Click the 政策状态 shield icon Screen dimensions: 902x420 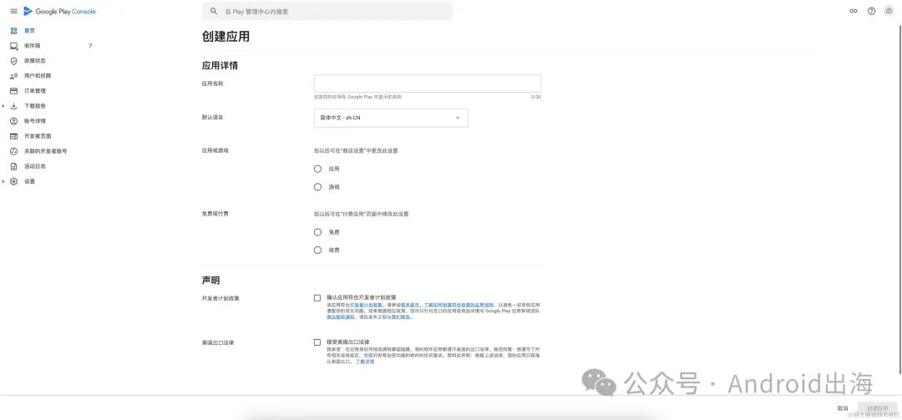[14, 60]
